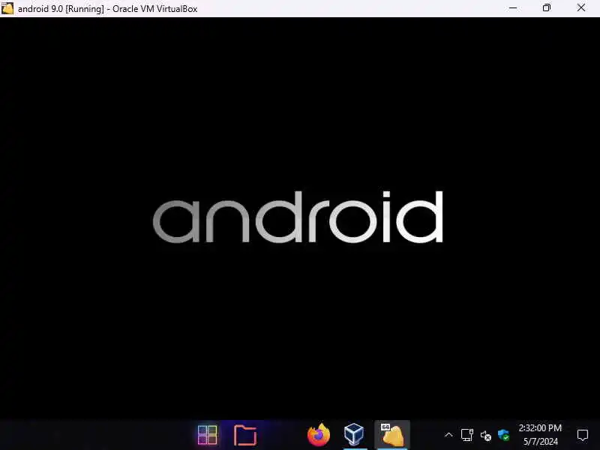The height and width of the screenshot is (450, 600).
Task: Open File Explorer from the taskbar
Action: [245, 435]
